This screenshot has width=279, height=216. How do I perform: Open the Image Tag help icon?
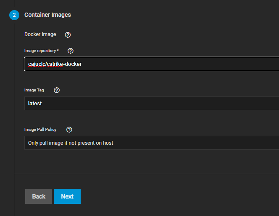pyautogui.click(x=57, y=90)
